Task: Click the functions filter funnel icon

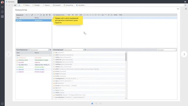Action: click(85, 50)
